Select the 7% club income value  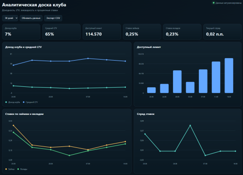pos(8,34)
